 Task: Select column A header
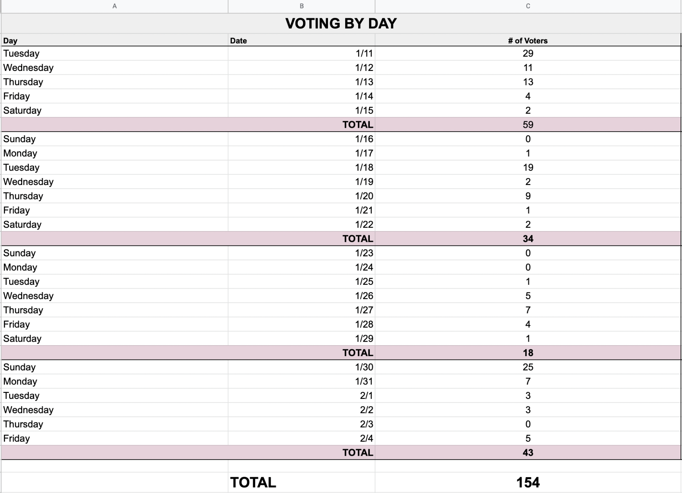click(x=114, y=6)
